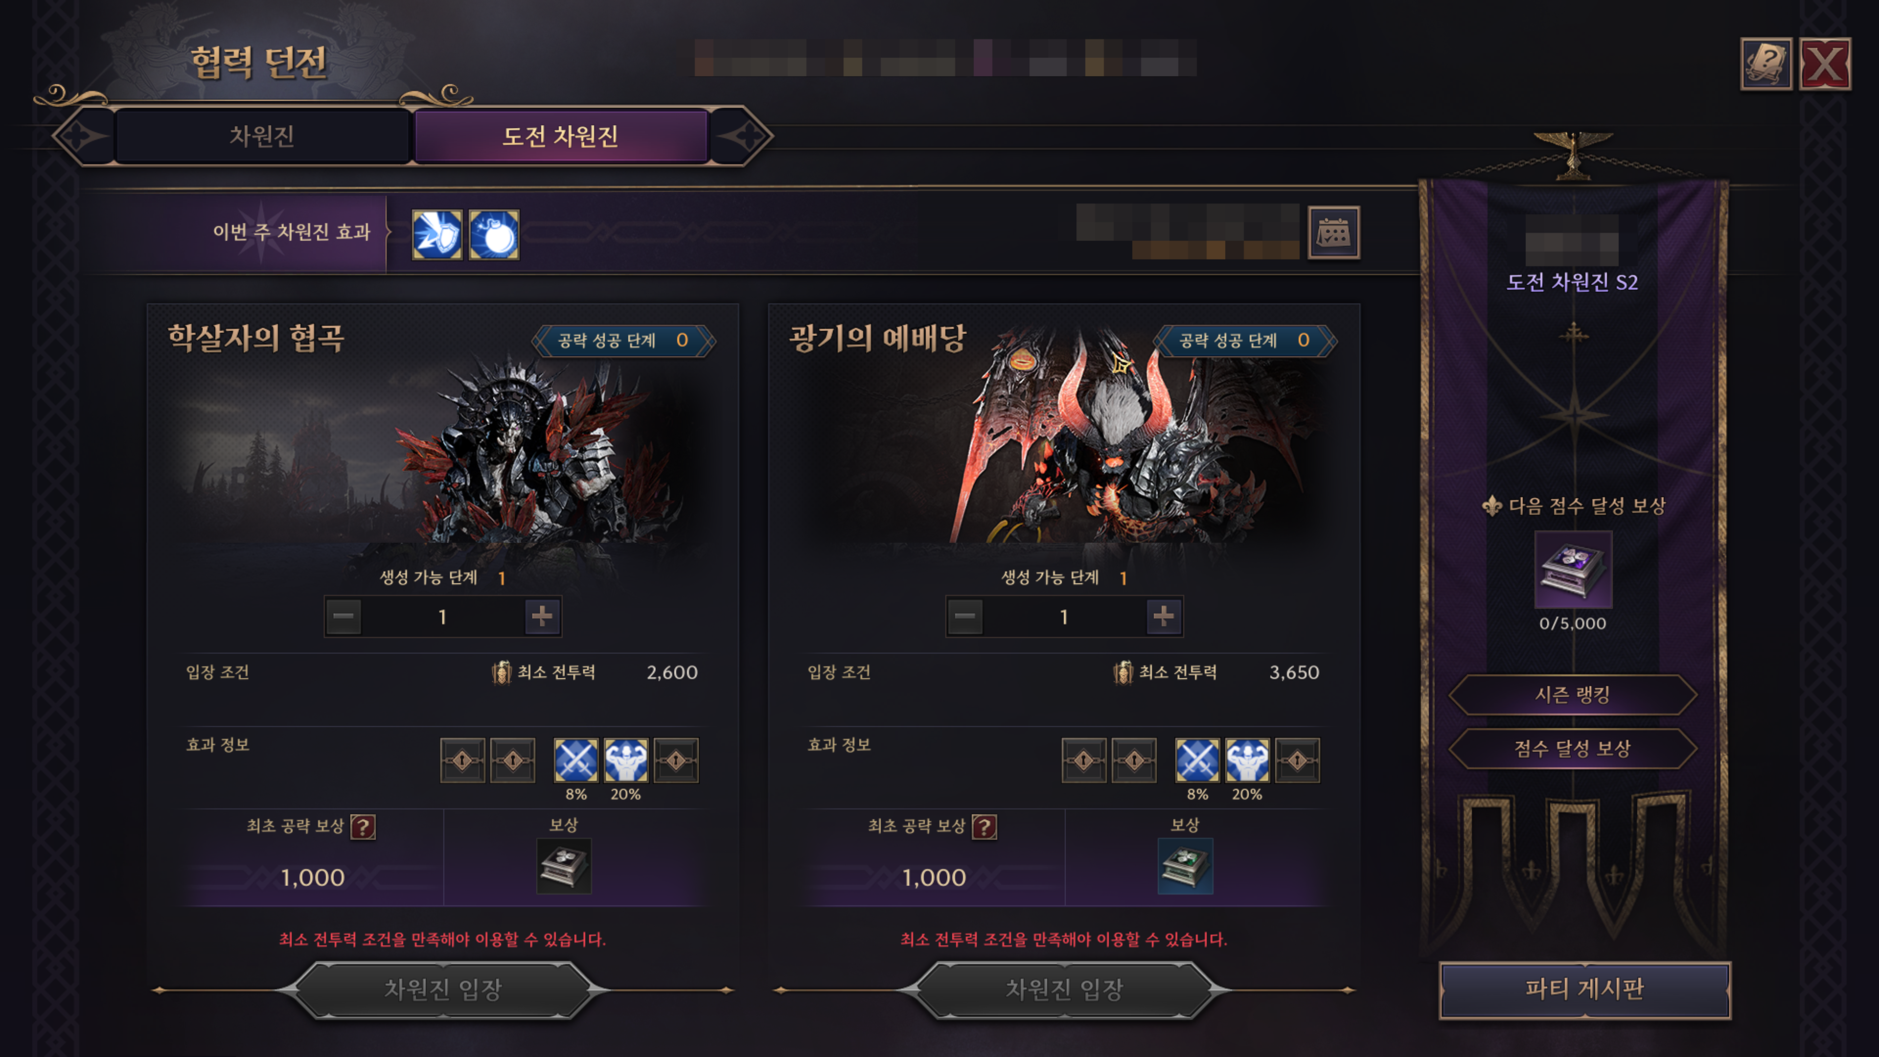
Task: Click 학살자의 협곡 reward chest icon
Action: [564, 866]
